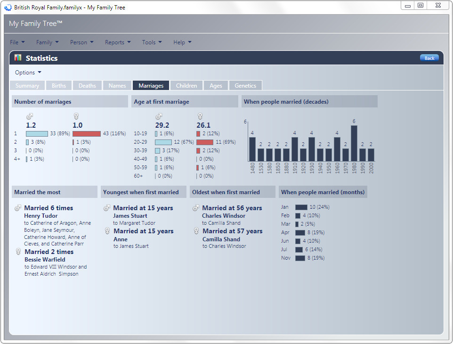Click the Nov bar in the months chart
Image resolution: width=453 pixels, height=344 pixels.
[x=300, y=258]
